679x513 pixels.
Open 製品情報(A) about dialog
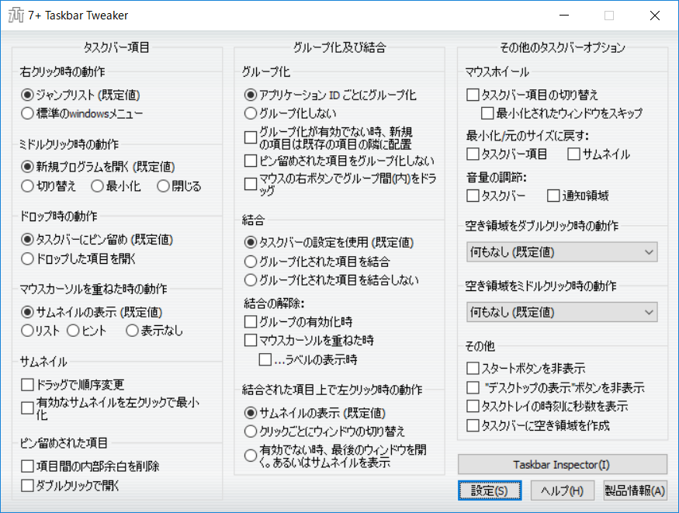pos(633,490)
